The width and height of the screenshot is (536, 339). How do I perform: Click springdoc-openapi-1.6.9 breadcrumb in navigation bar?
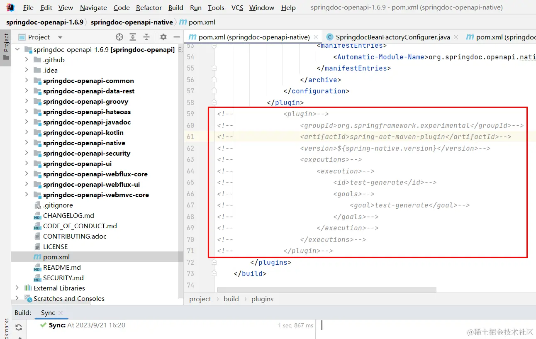pos(45,22)
